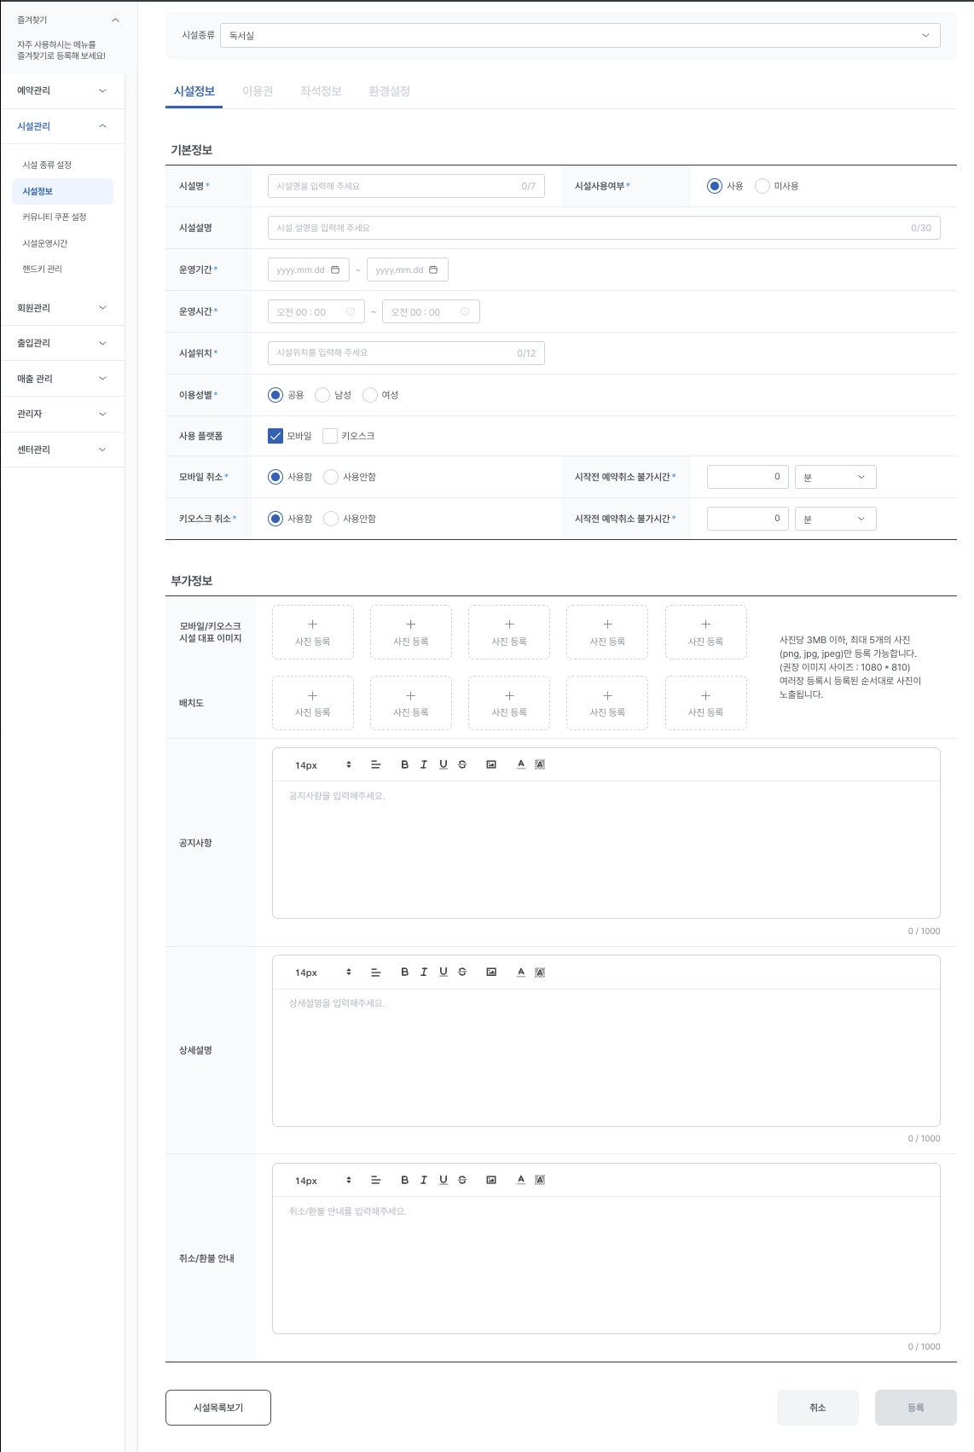
Task: Open text color picker in 공지사항 editor
Action: pos(521,764)
